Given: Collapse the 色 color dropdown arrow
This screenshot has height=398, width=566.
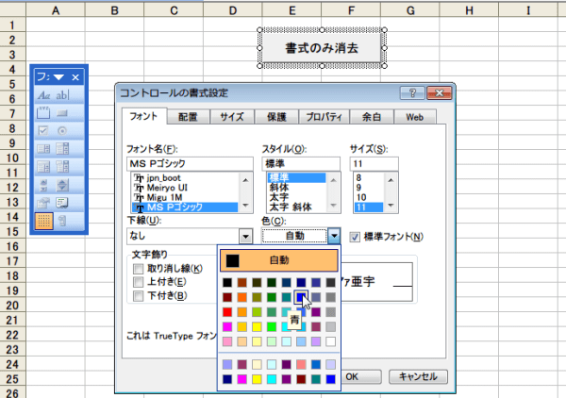Looking at the screenshot, I should coord(334,237).
